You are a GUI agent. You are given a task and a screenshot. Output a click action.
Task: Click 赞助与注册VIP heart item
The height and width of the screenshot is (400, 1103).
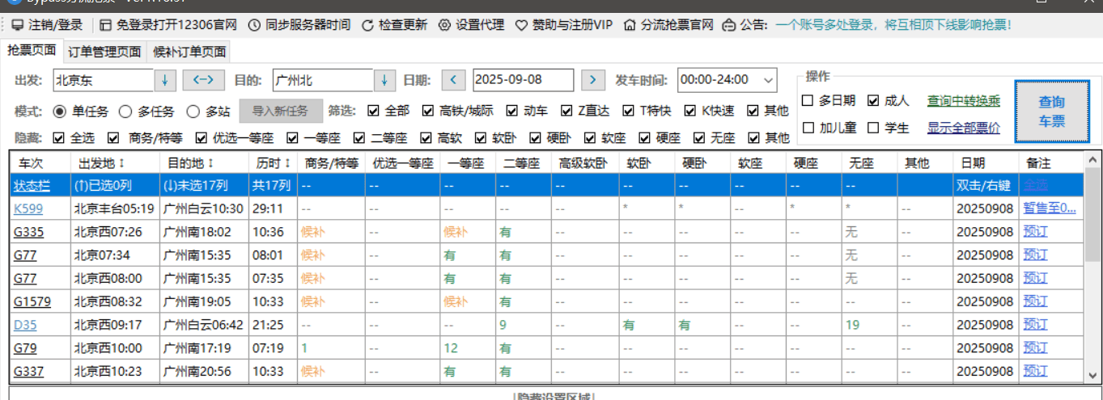[x=564, y=25]
